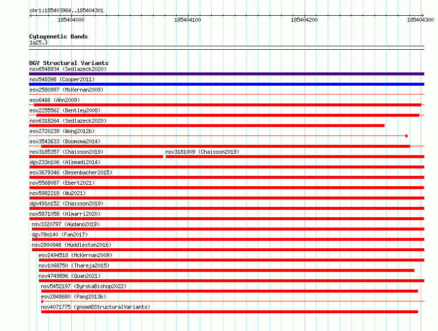This screenshot has width=438, height=331.
Task: Click the 1q25.3 cytogenetic band label
Action: (x=38, y=42)
